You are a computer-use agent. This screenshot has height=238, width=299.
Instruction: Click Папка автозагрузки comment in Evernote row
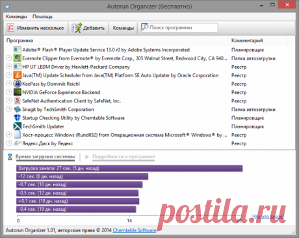tap(253, 58)
